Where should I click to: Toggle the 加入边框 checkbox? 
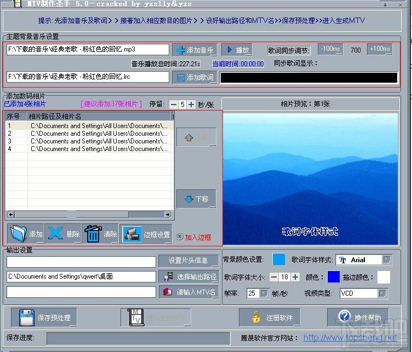180,237
